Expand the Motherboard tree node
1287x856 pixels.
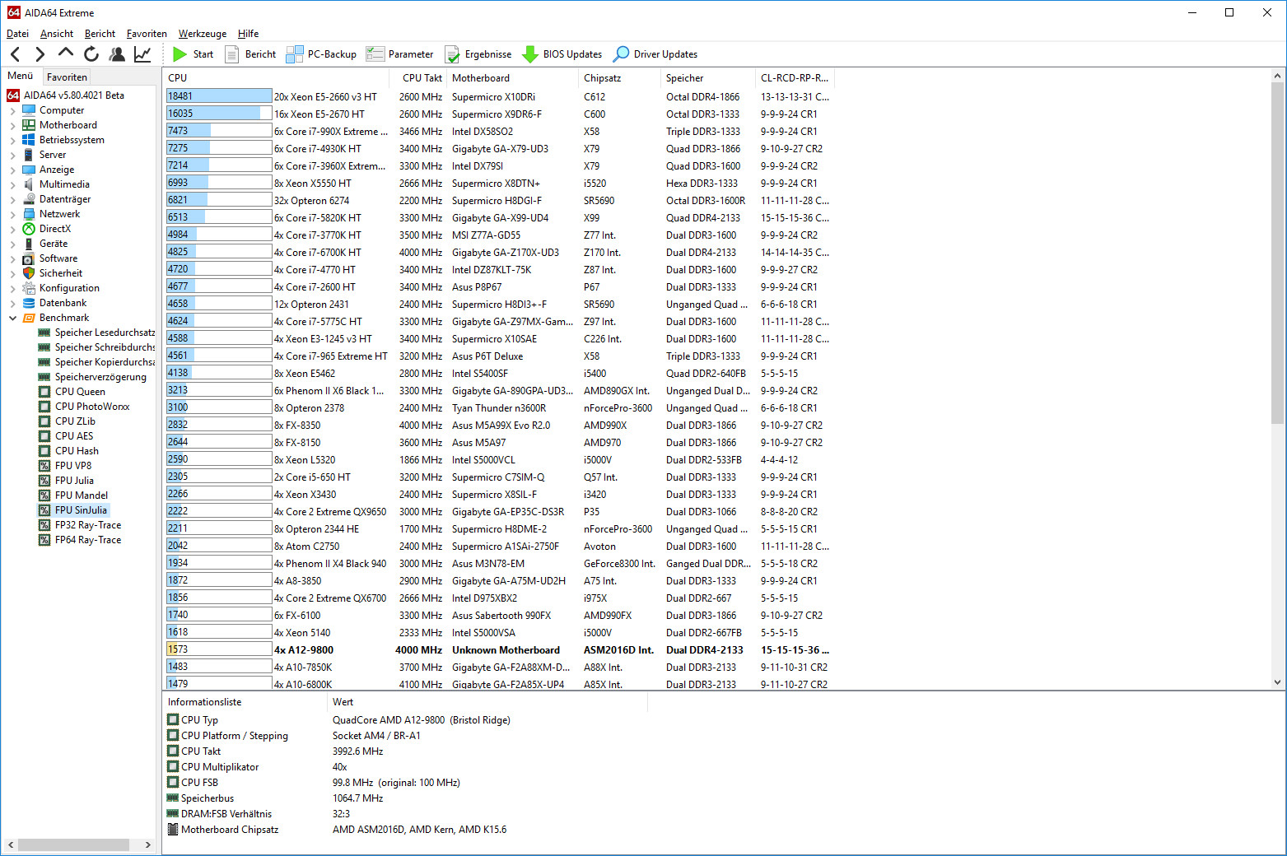pyautogui.click(x=12, y=125)
